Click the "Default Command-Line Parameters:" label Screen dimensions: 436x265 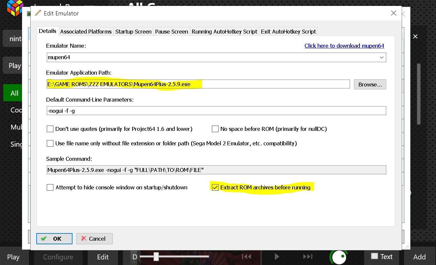click(90, 100)
